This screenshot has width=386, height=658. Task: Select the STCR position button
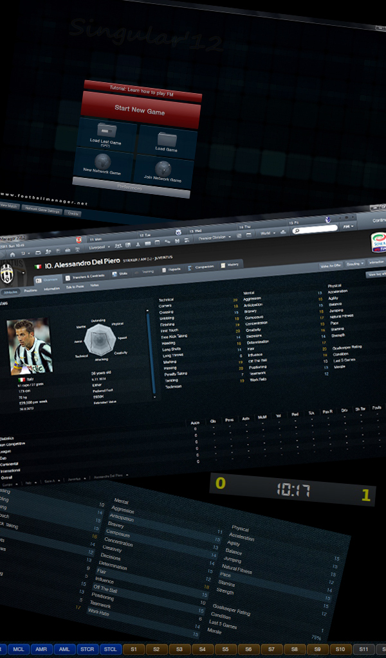(x=87, y=649)
